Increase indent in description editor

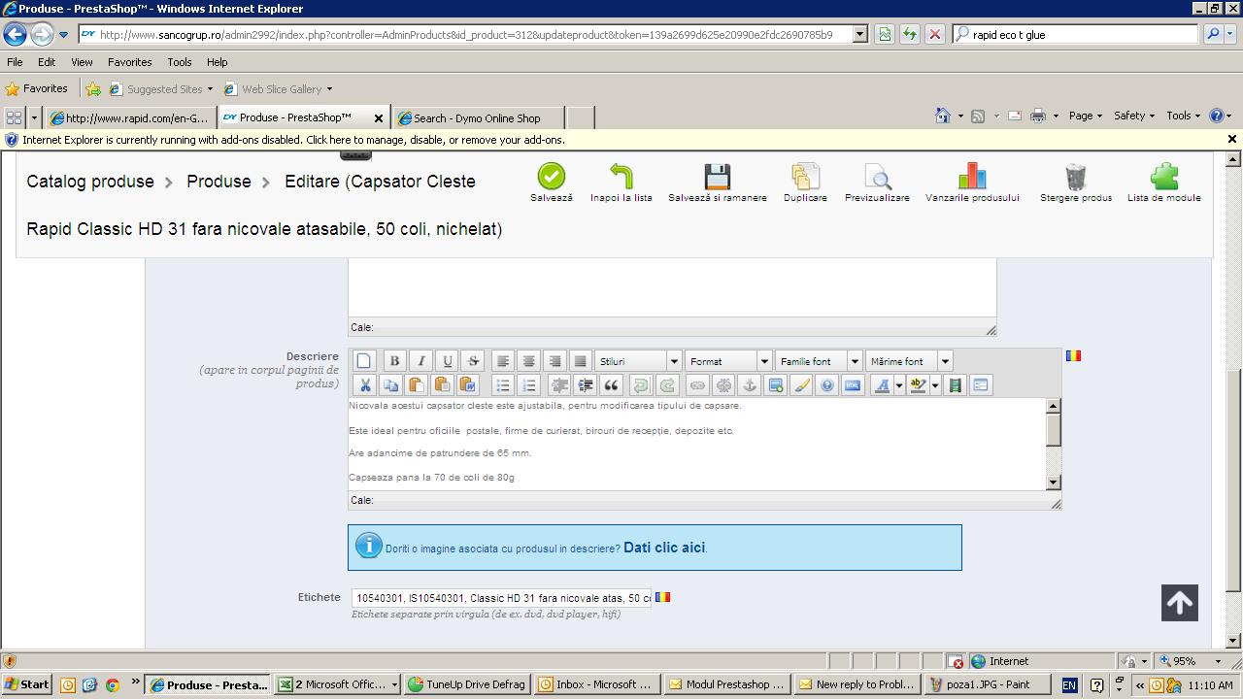click(x=586, y=385)
